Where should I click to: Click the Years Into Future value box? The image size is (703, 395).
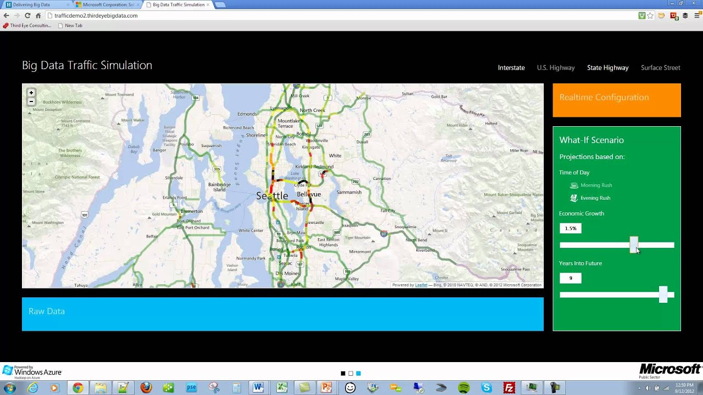[571, 278]
